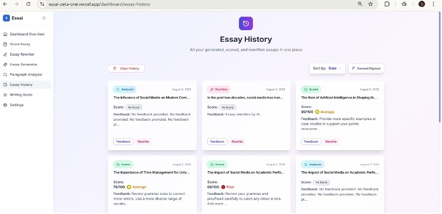Viewport: 442px width, 214px height.
Task: Click the browser forward arrow
Action: pos(16,4)
